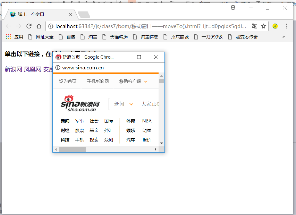Open the bold 新闻 channel link

click(x=65, y=121)
